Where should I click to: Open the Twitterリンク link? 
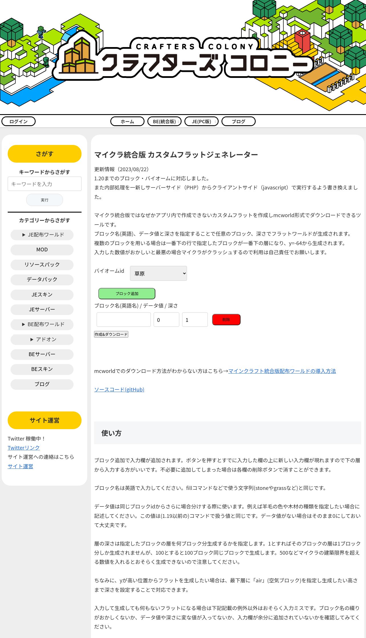click(24, 448)
